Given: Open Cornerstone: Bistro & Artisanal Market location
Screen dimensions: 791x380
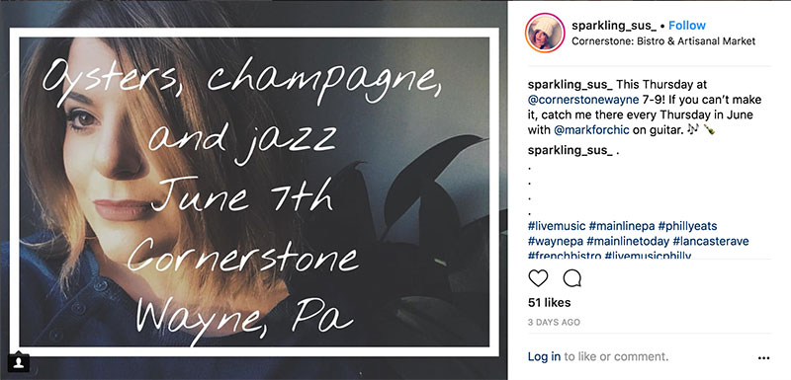Looking at the screenshot, I should (x=663, y=41).
